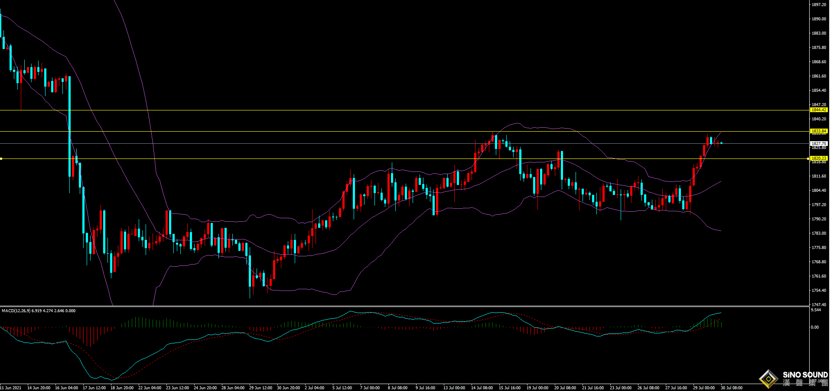This screenshot has width=830, height=391.
Task: Click the 23 Jun 12:00 time label
Action: pos(177,388)
